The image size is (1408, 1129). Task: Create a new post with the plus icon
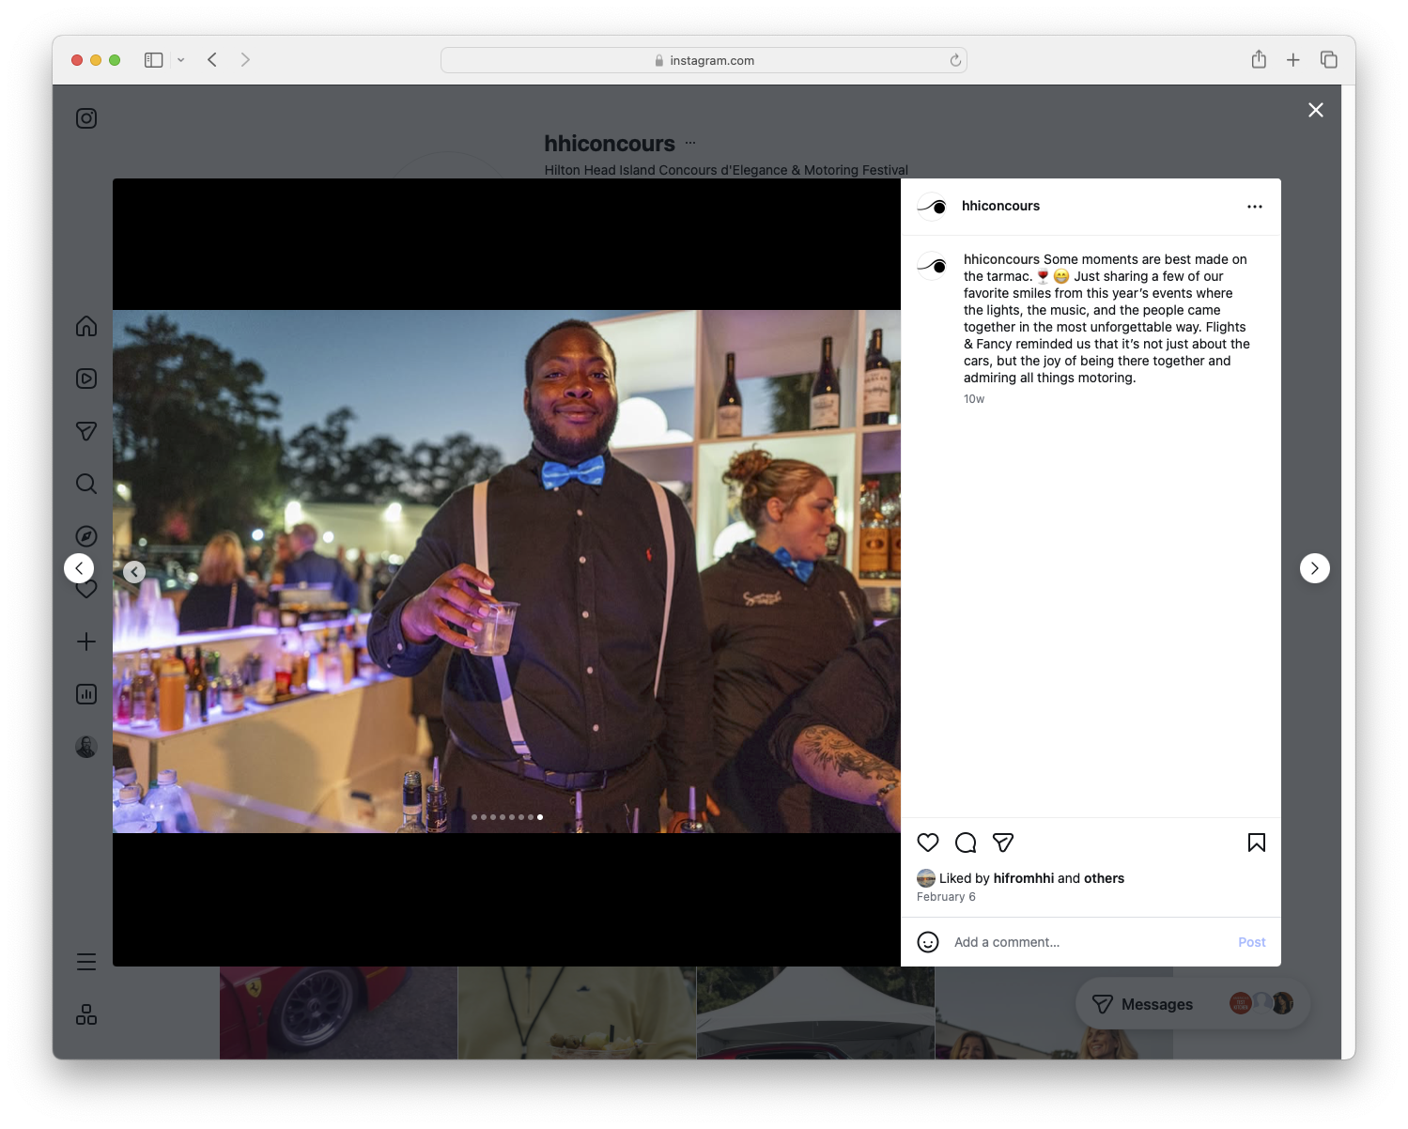(85, 642)
